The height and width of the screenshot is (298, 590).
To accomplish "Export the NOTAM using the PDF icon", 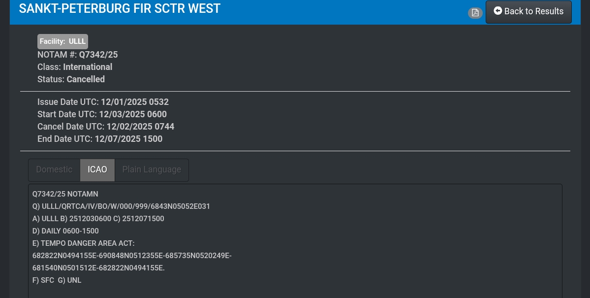I will click(475, 13).
